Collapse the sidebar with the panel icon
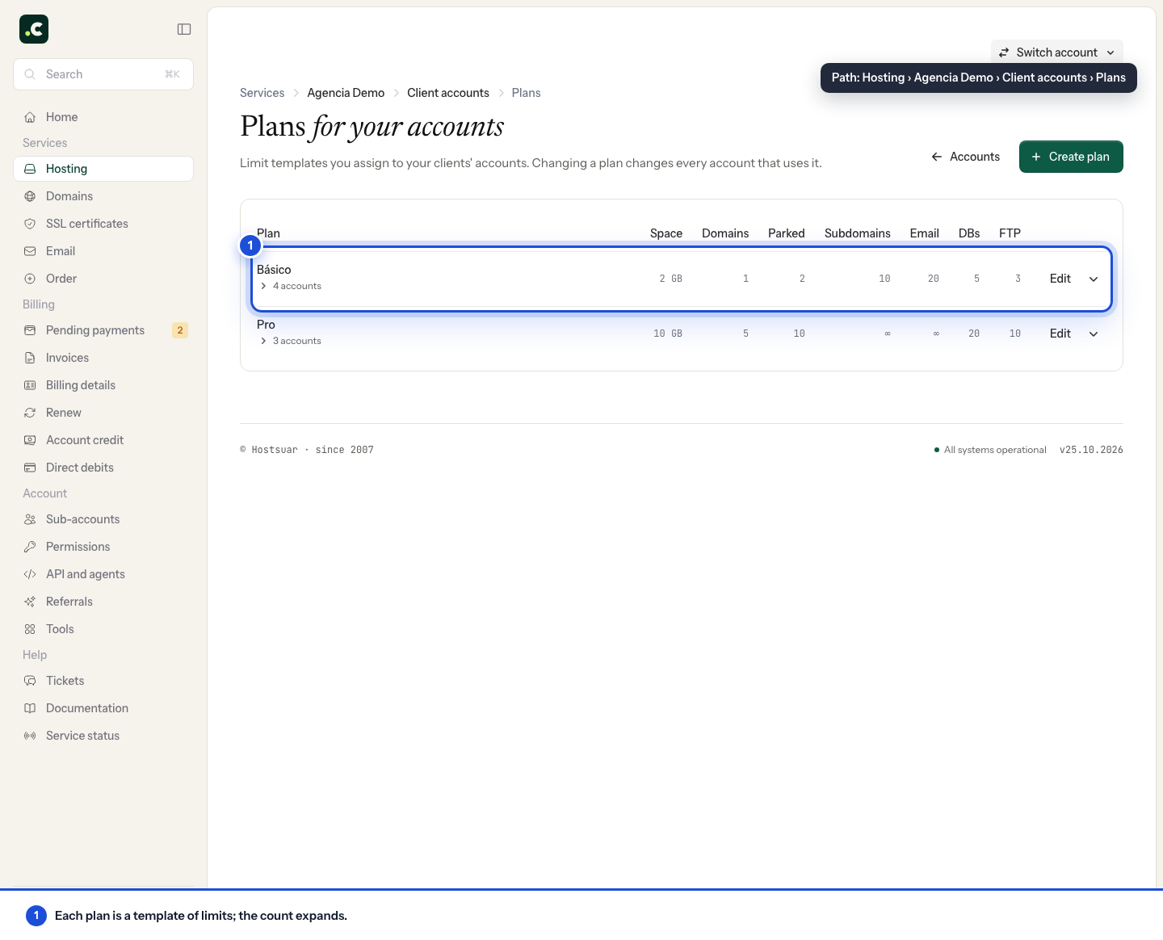Viewport: 1163px width, 940px height. click(x=184, y=29)
